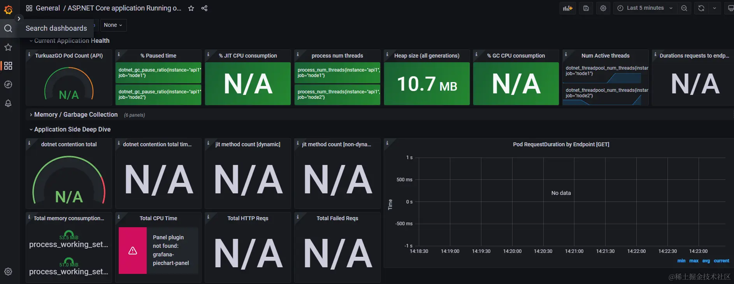Click the dashboard grid icon beside General
734x284 pixels.
[29, 8]
